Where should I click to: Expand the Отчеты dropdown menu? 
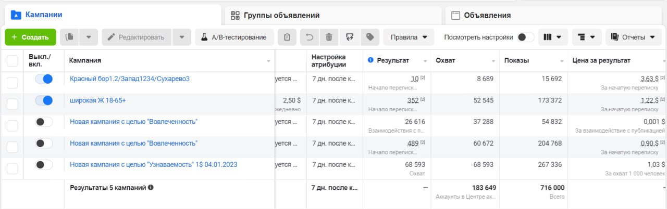(x=634, y=37)
